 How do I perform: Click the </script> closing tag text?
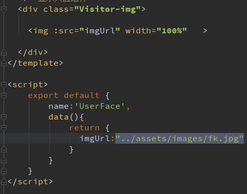(30, 182)
